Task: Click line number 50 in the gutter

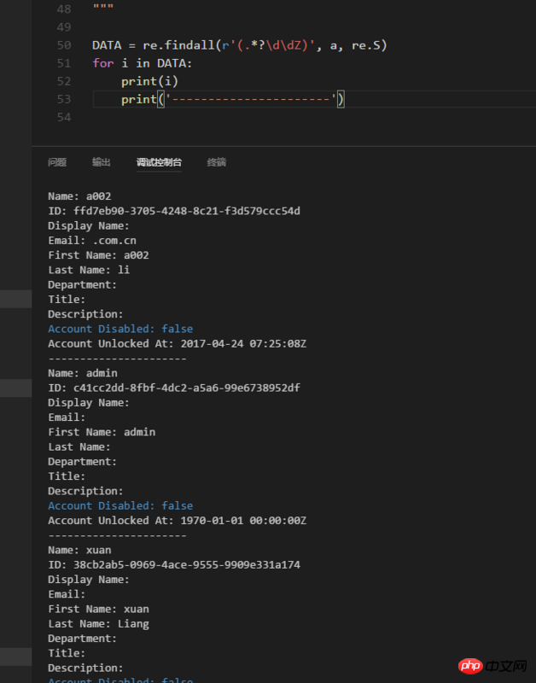Action: click(x=64, y=45)
